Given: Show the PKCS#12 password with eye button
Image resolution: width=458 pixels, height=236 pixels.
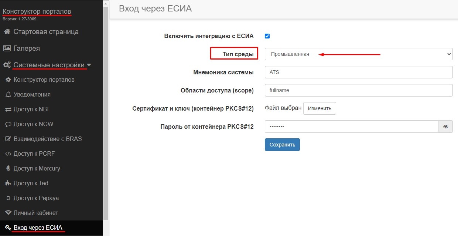Looking at the screenshot, I should point(445,127).
